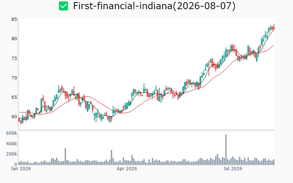Click the black moving average line's right end
The image size is (293, 183).
(x=274, y=30)
